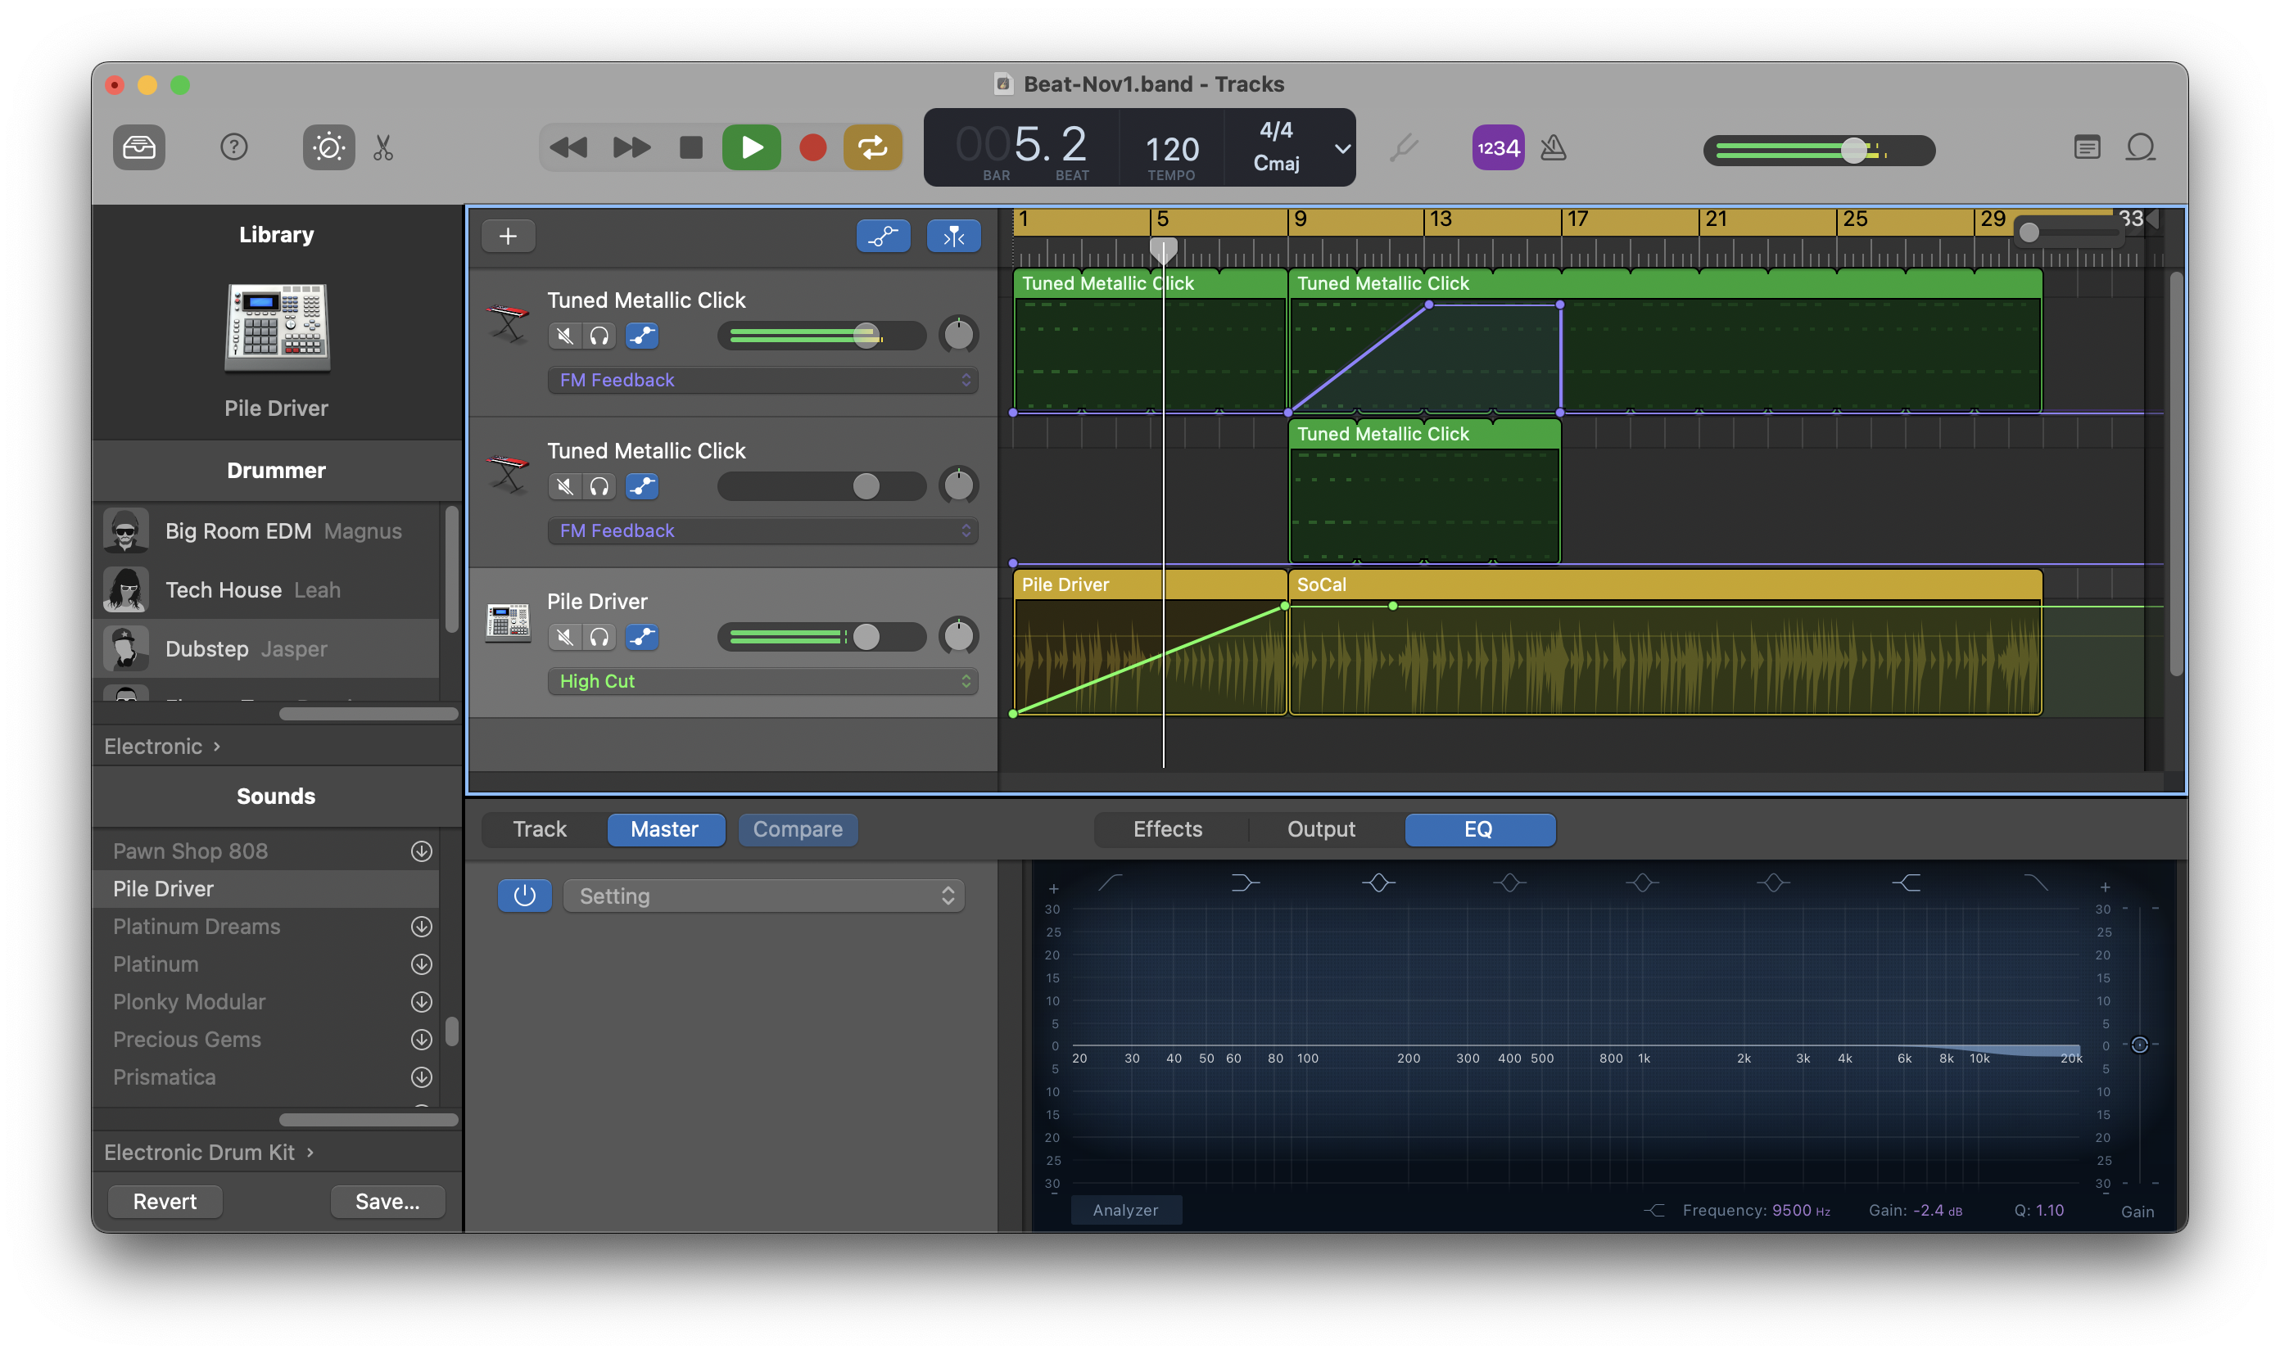2280x1354 pixels.
Task: Start playback with the Play button
Action: [x=751, y=147]
